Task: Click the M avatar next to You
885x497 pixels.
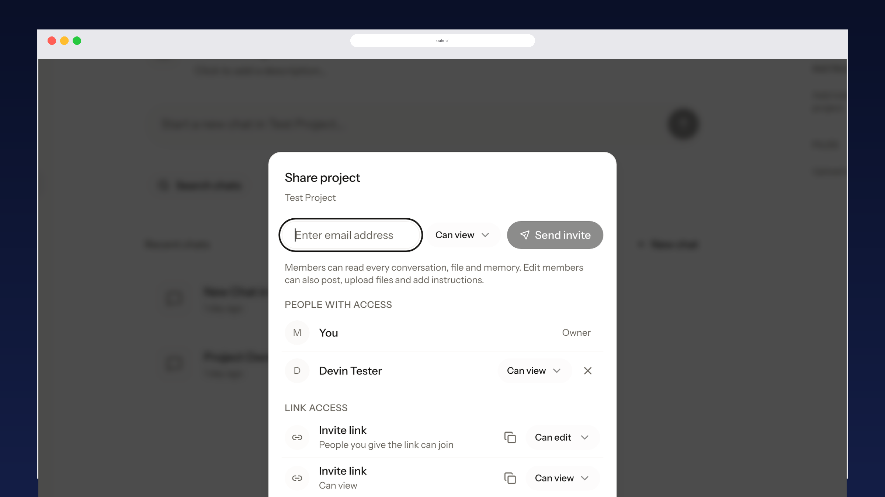Action: pyautogui.click(x=297, y=333)
